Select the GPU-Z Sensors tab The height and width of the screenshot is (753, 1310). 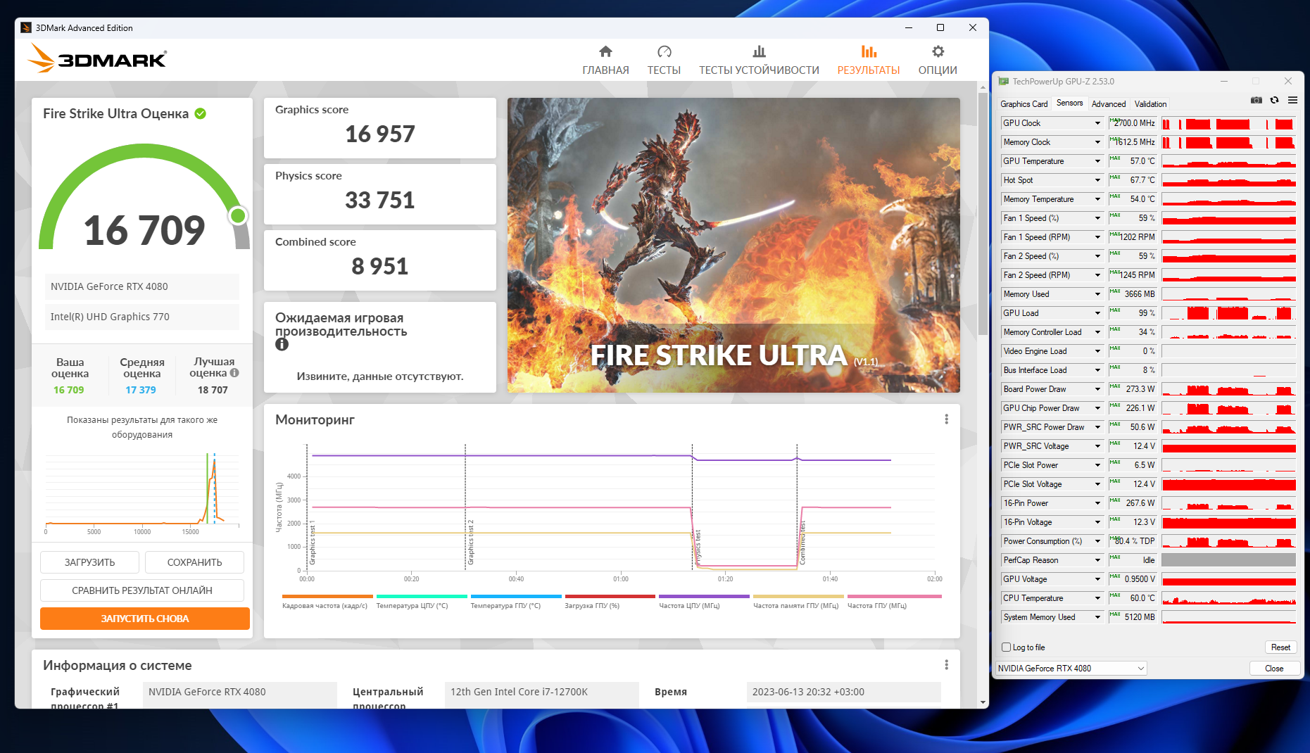(1070, 103)
